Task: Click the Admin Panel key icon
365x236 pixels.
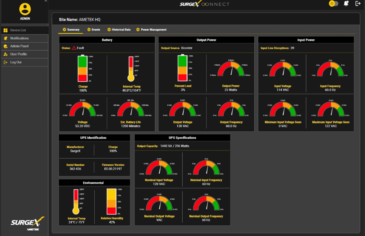Action: pos(6,46)
